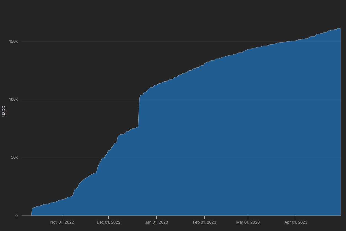Click the curve where it crosses 50k gridline
The image size is (346, 231).
[103, 158]
